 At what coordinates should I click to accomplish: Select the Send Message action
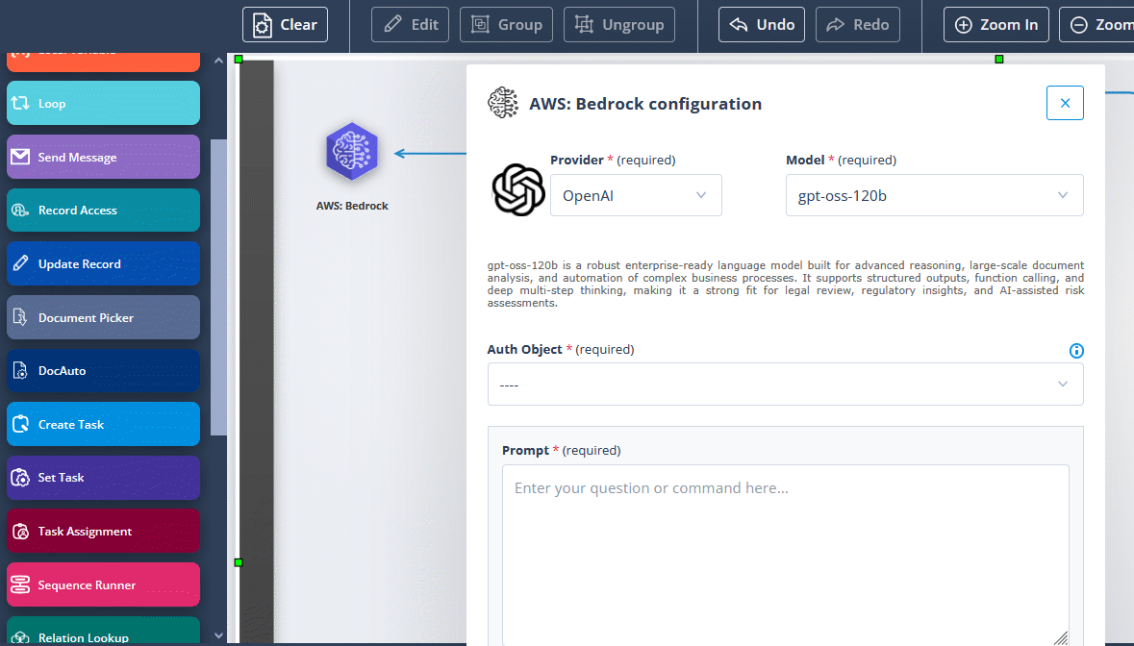(x=103, y=158)
